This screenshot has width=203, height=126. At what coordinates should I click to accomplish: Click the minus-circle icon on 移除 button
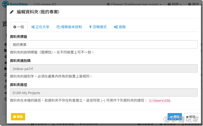14,117
